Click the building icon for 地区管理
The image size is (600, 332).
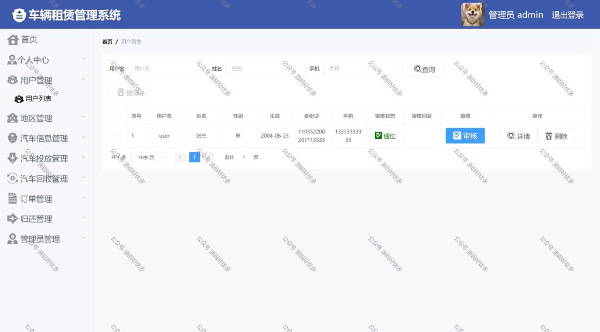pos(13,118)
